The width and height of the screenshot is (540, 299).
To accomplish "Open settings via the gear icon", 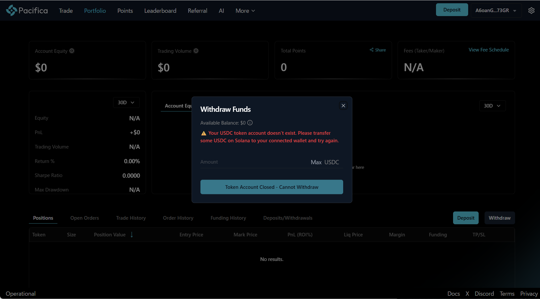I will [531, 10].
